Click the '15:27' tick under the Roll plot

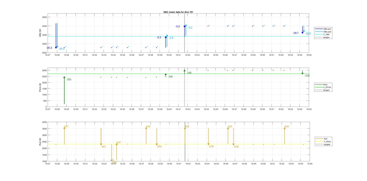tap(48, 164)
